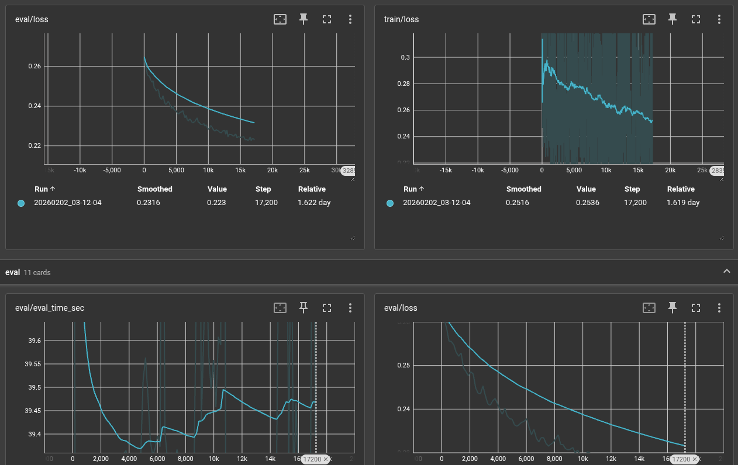Toggle fullscreen for eval/eval_time_sec card

327,307
